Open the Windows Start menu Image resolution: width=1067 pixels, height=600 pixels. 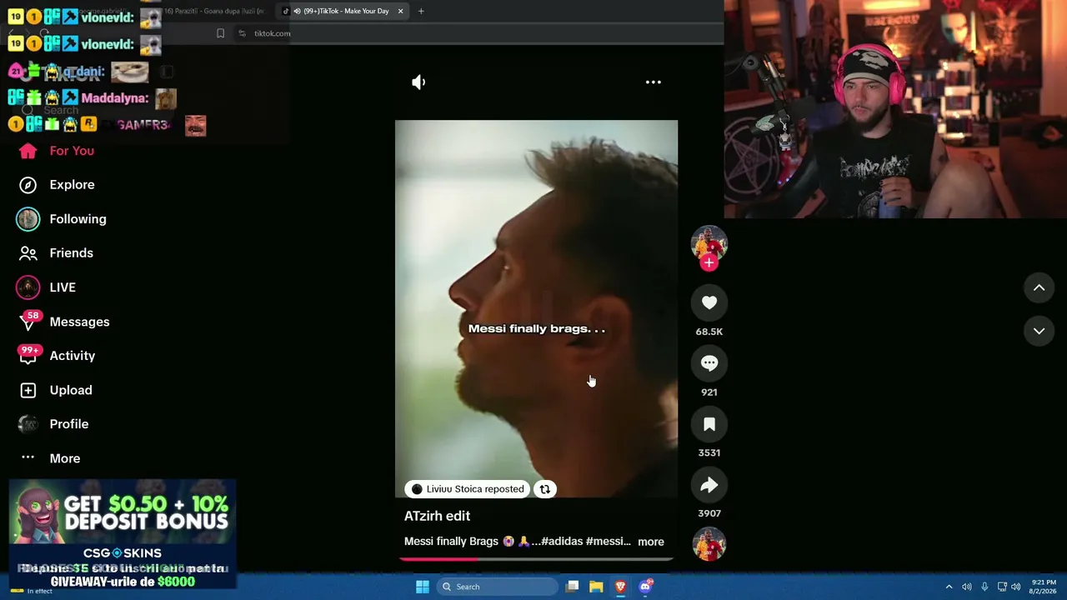(x=423, y=587)
